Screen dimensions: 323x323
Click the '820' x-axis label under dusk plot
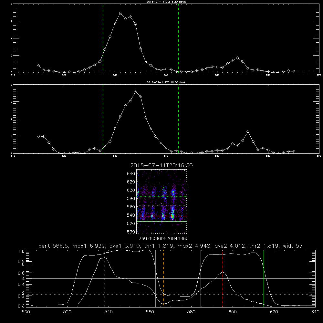(64, 156)
